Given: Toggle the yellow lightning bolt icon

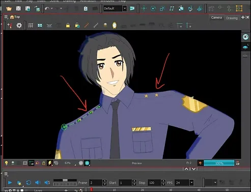Looking at the screenshot, I should [50, 163].
